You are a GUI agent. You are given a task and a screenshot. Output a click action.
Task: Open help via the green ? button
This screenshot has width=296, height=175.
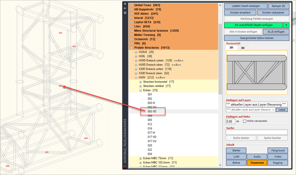click(x=286, y=25)
